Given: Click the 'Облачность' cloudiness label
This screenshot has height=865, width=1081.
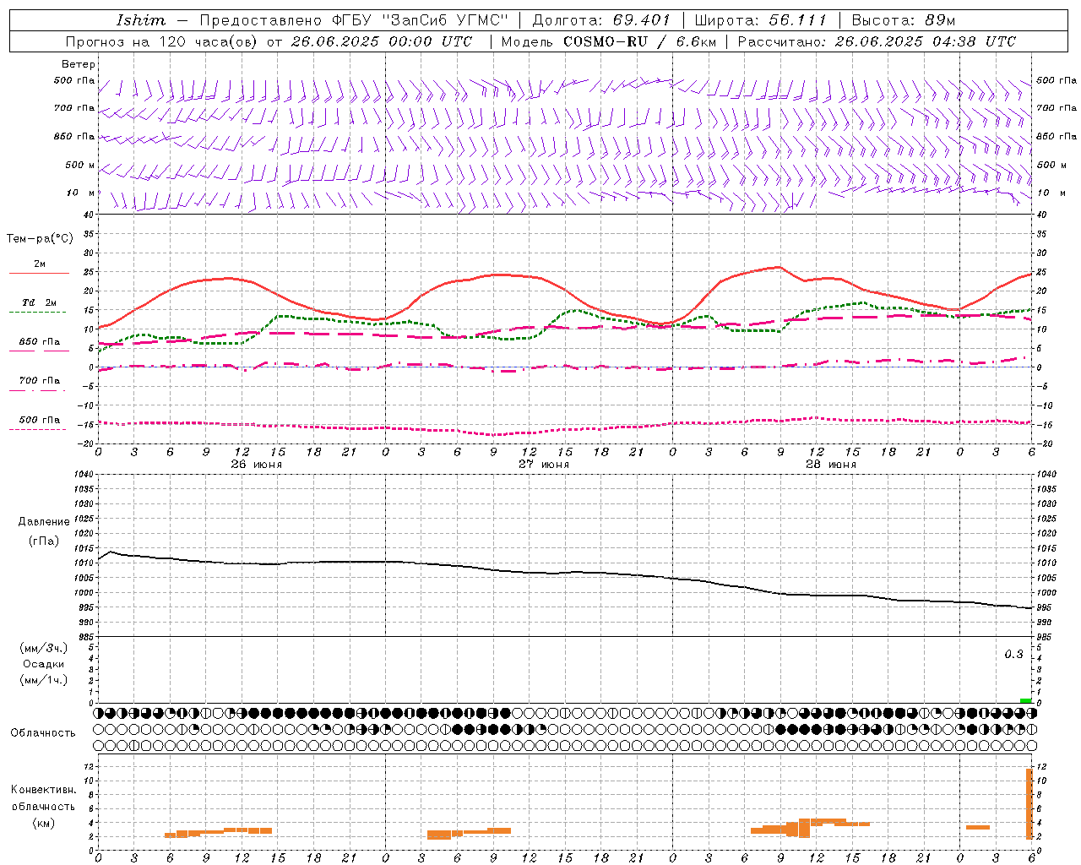Looking at the screenshot, I should (43, 733).
